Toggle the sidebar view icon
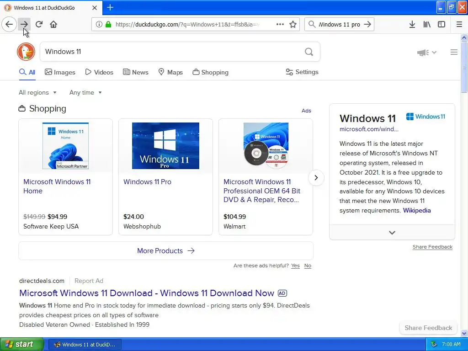Viewport: 468px width, 351px height. tap(441, 24)
